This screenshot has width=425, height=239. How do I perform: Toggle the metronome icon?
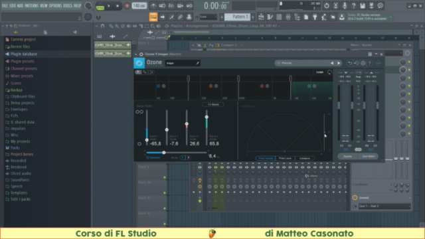[153, 6]
